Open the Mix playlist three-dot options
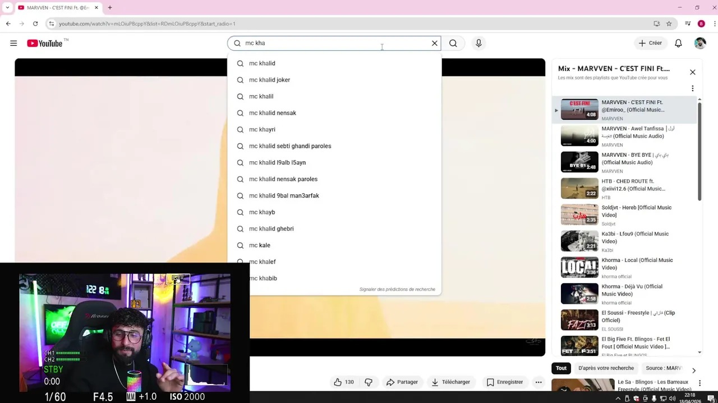 [x=692, y=88]
